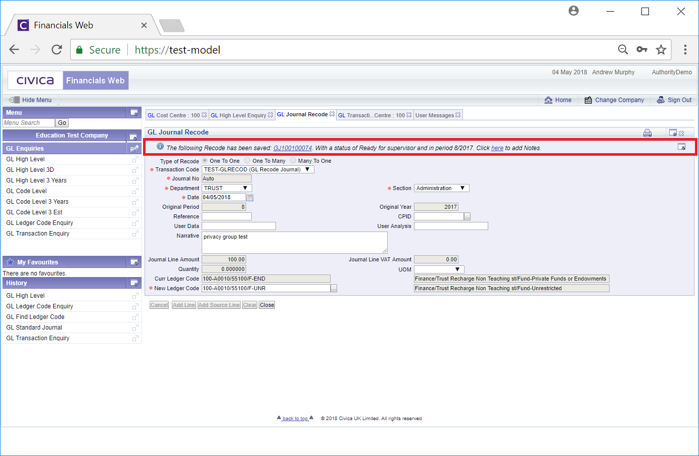Image resolution: width=699 pixels, height=456 pixels.
Task: Click the New Ledger Code lookup button
Action: [x=334, y=288]
